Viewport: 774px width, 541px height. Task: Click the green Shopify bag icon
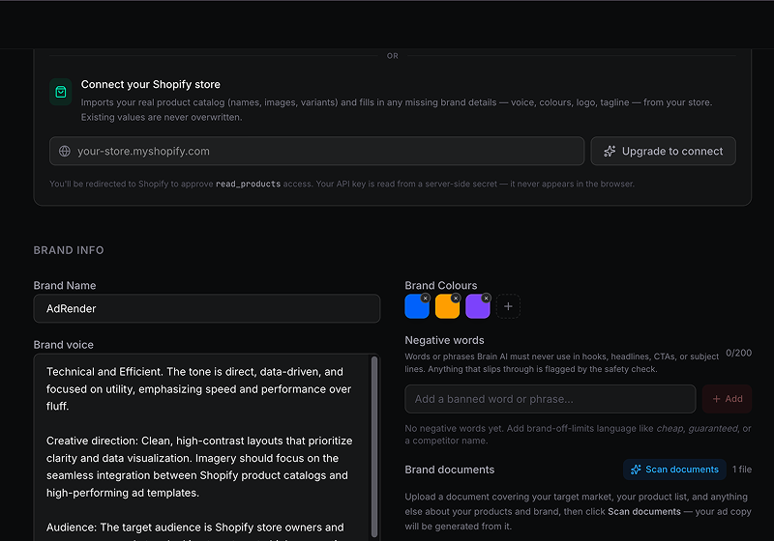61,92
